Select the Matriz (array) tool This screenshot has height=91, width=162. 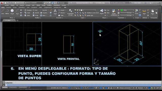click(x=43, y=15)
